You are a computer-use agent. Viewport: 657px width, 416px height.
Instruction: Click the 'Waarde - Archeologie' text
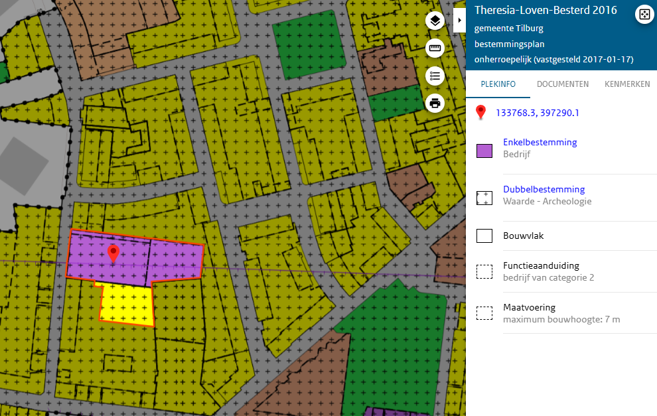547,201
